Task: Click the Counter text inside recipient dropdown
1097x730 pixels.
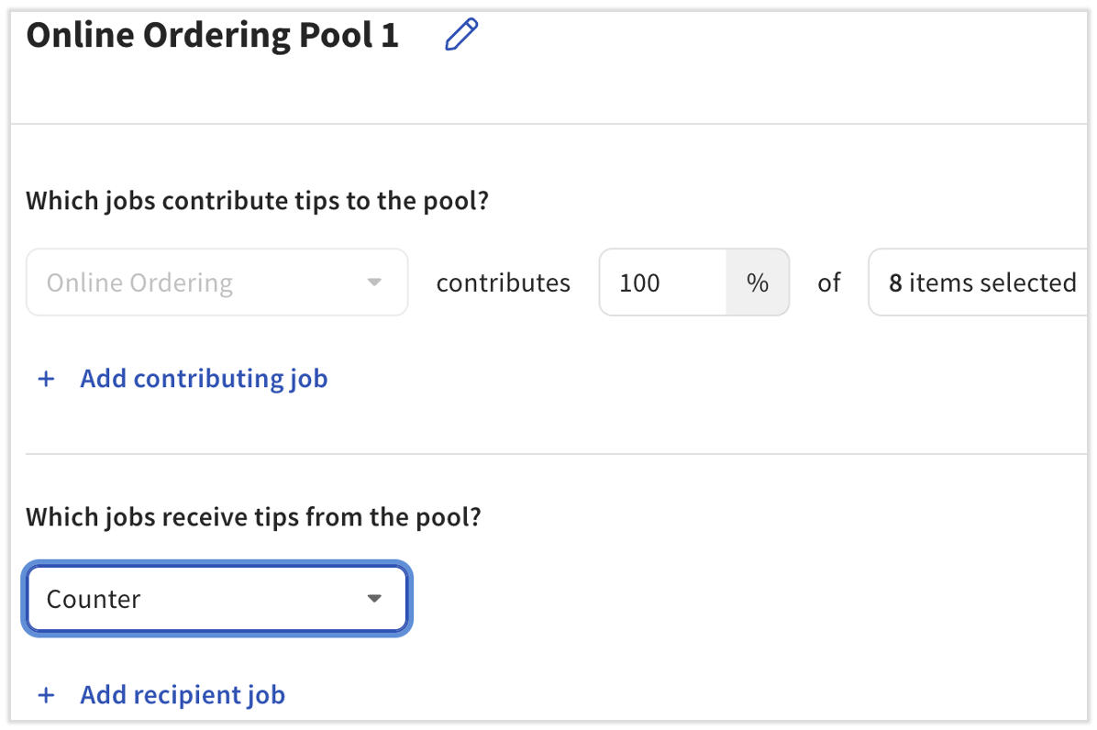Action: pos(94,599)
